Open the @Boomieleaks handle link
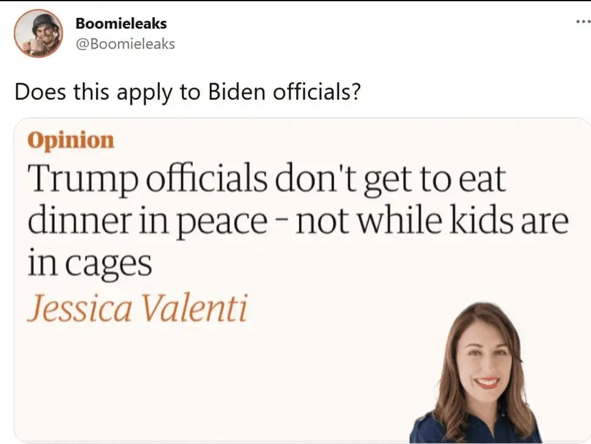Screen dimensions: 591x444 [125, 44]
